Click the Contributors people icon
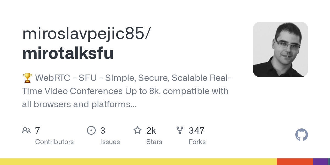Viewport: 330px width, 165px height. coord(26,130)
